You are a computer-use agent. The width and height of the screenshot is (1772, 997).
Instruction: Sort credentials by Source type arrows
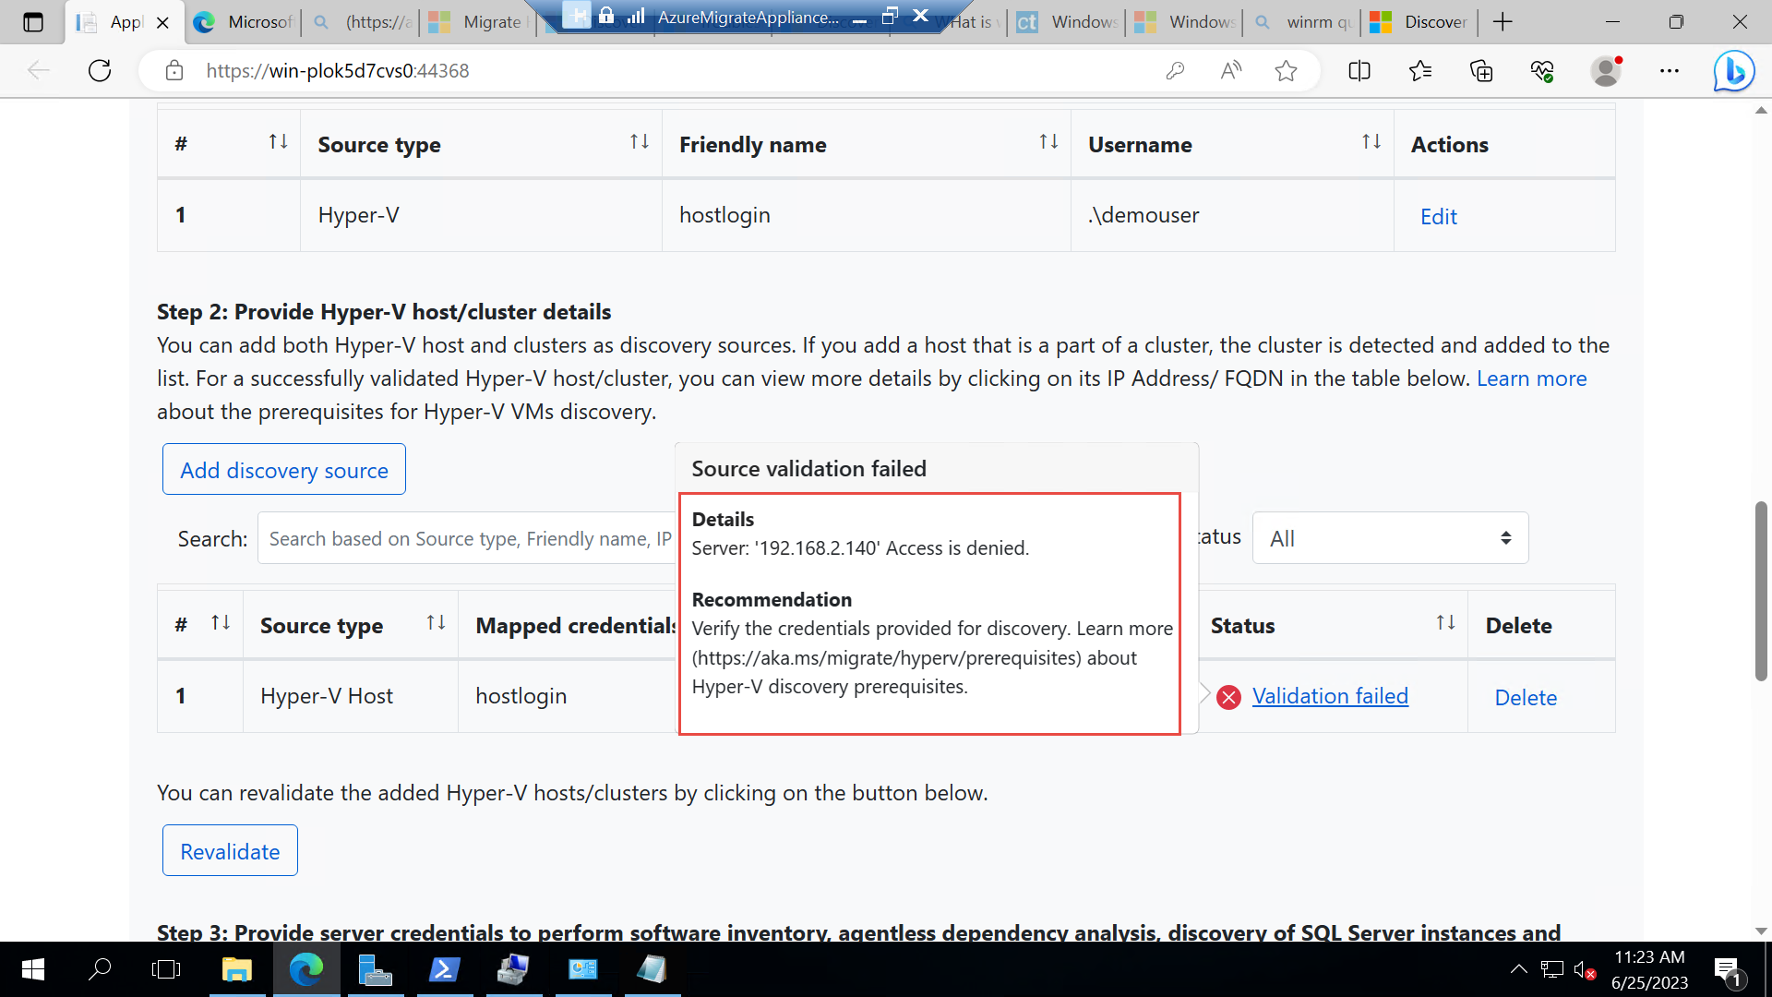(640, 142)
